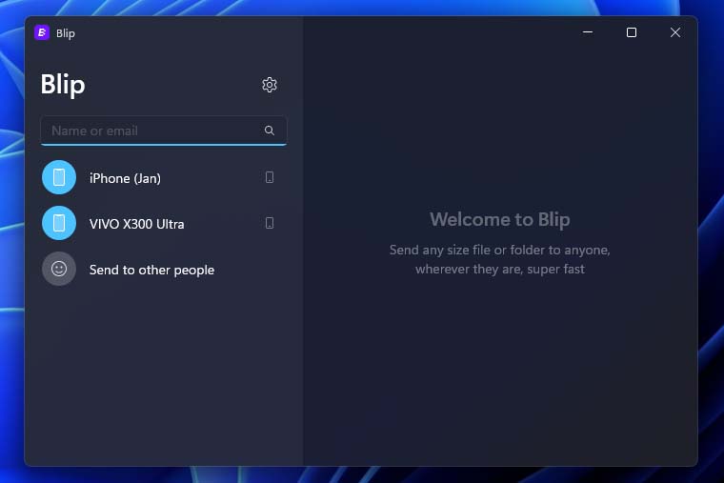Screen dimensions: 724x483
Task: Click the phone outline icon beside VIVO X300 Ultra
Action: click(x=270, y=223)
